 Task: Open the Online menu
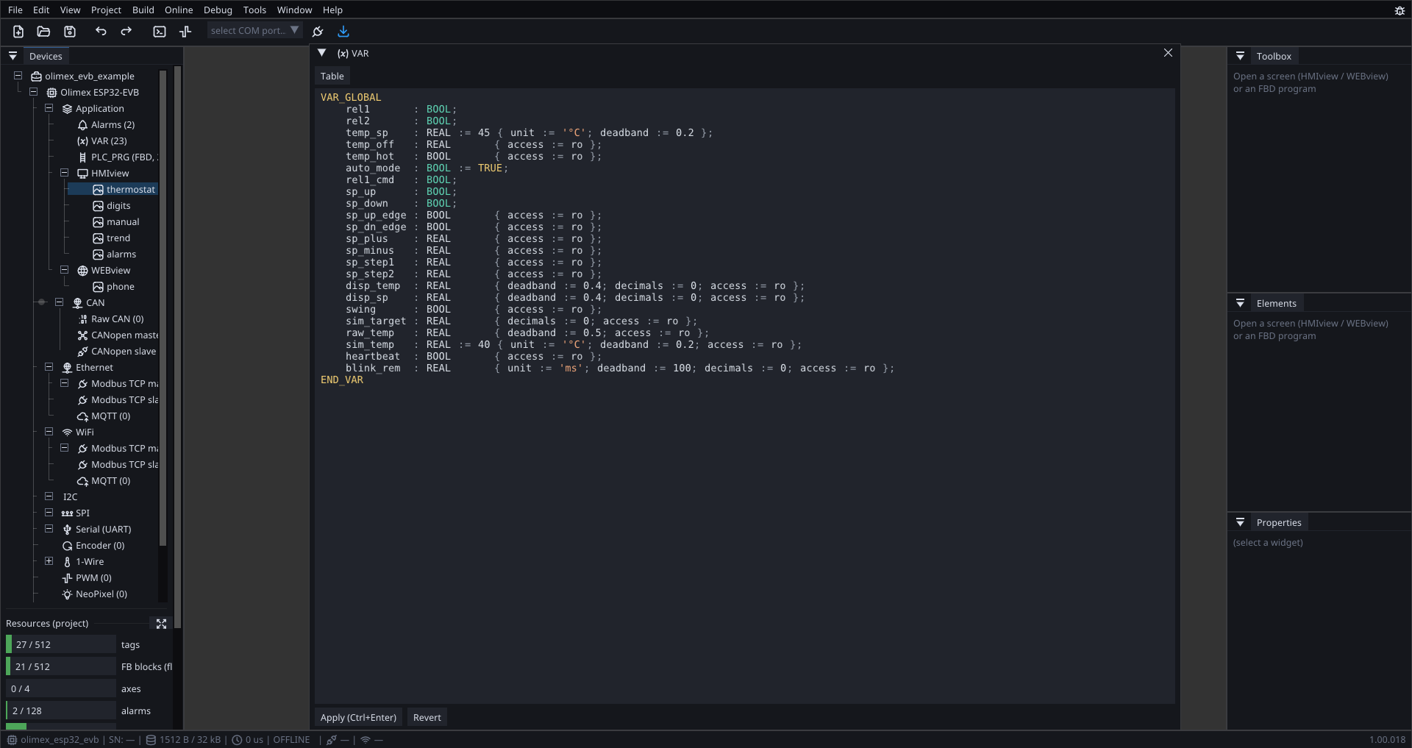179,10
